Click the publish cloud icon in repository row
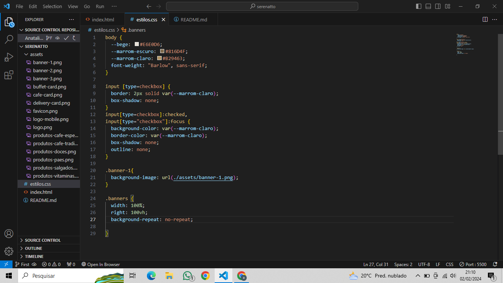Viewport: 503px width, 283px height. [57, 38]
